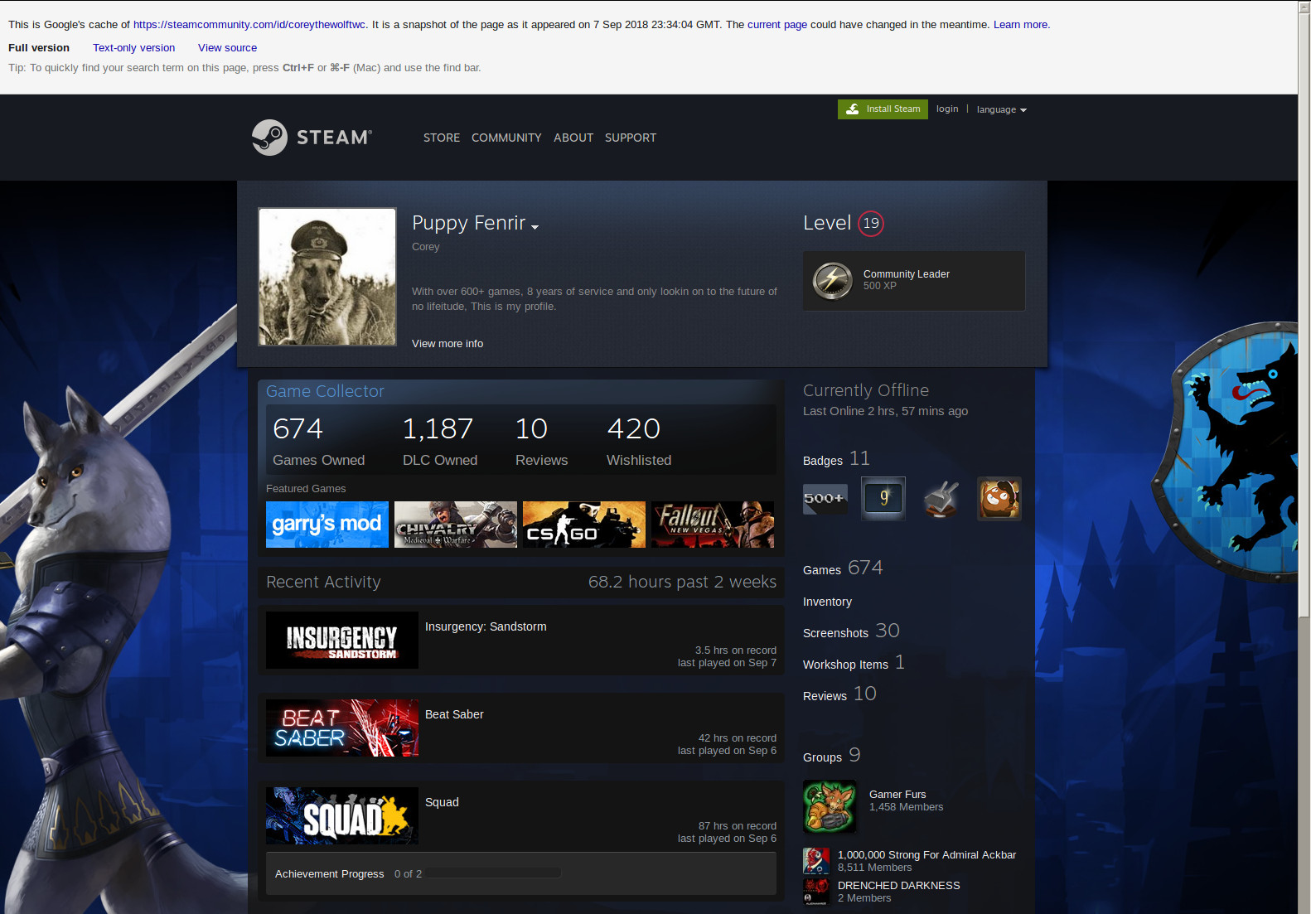Click Currently Offline status text

point(865,390)
